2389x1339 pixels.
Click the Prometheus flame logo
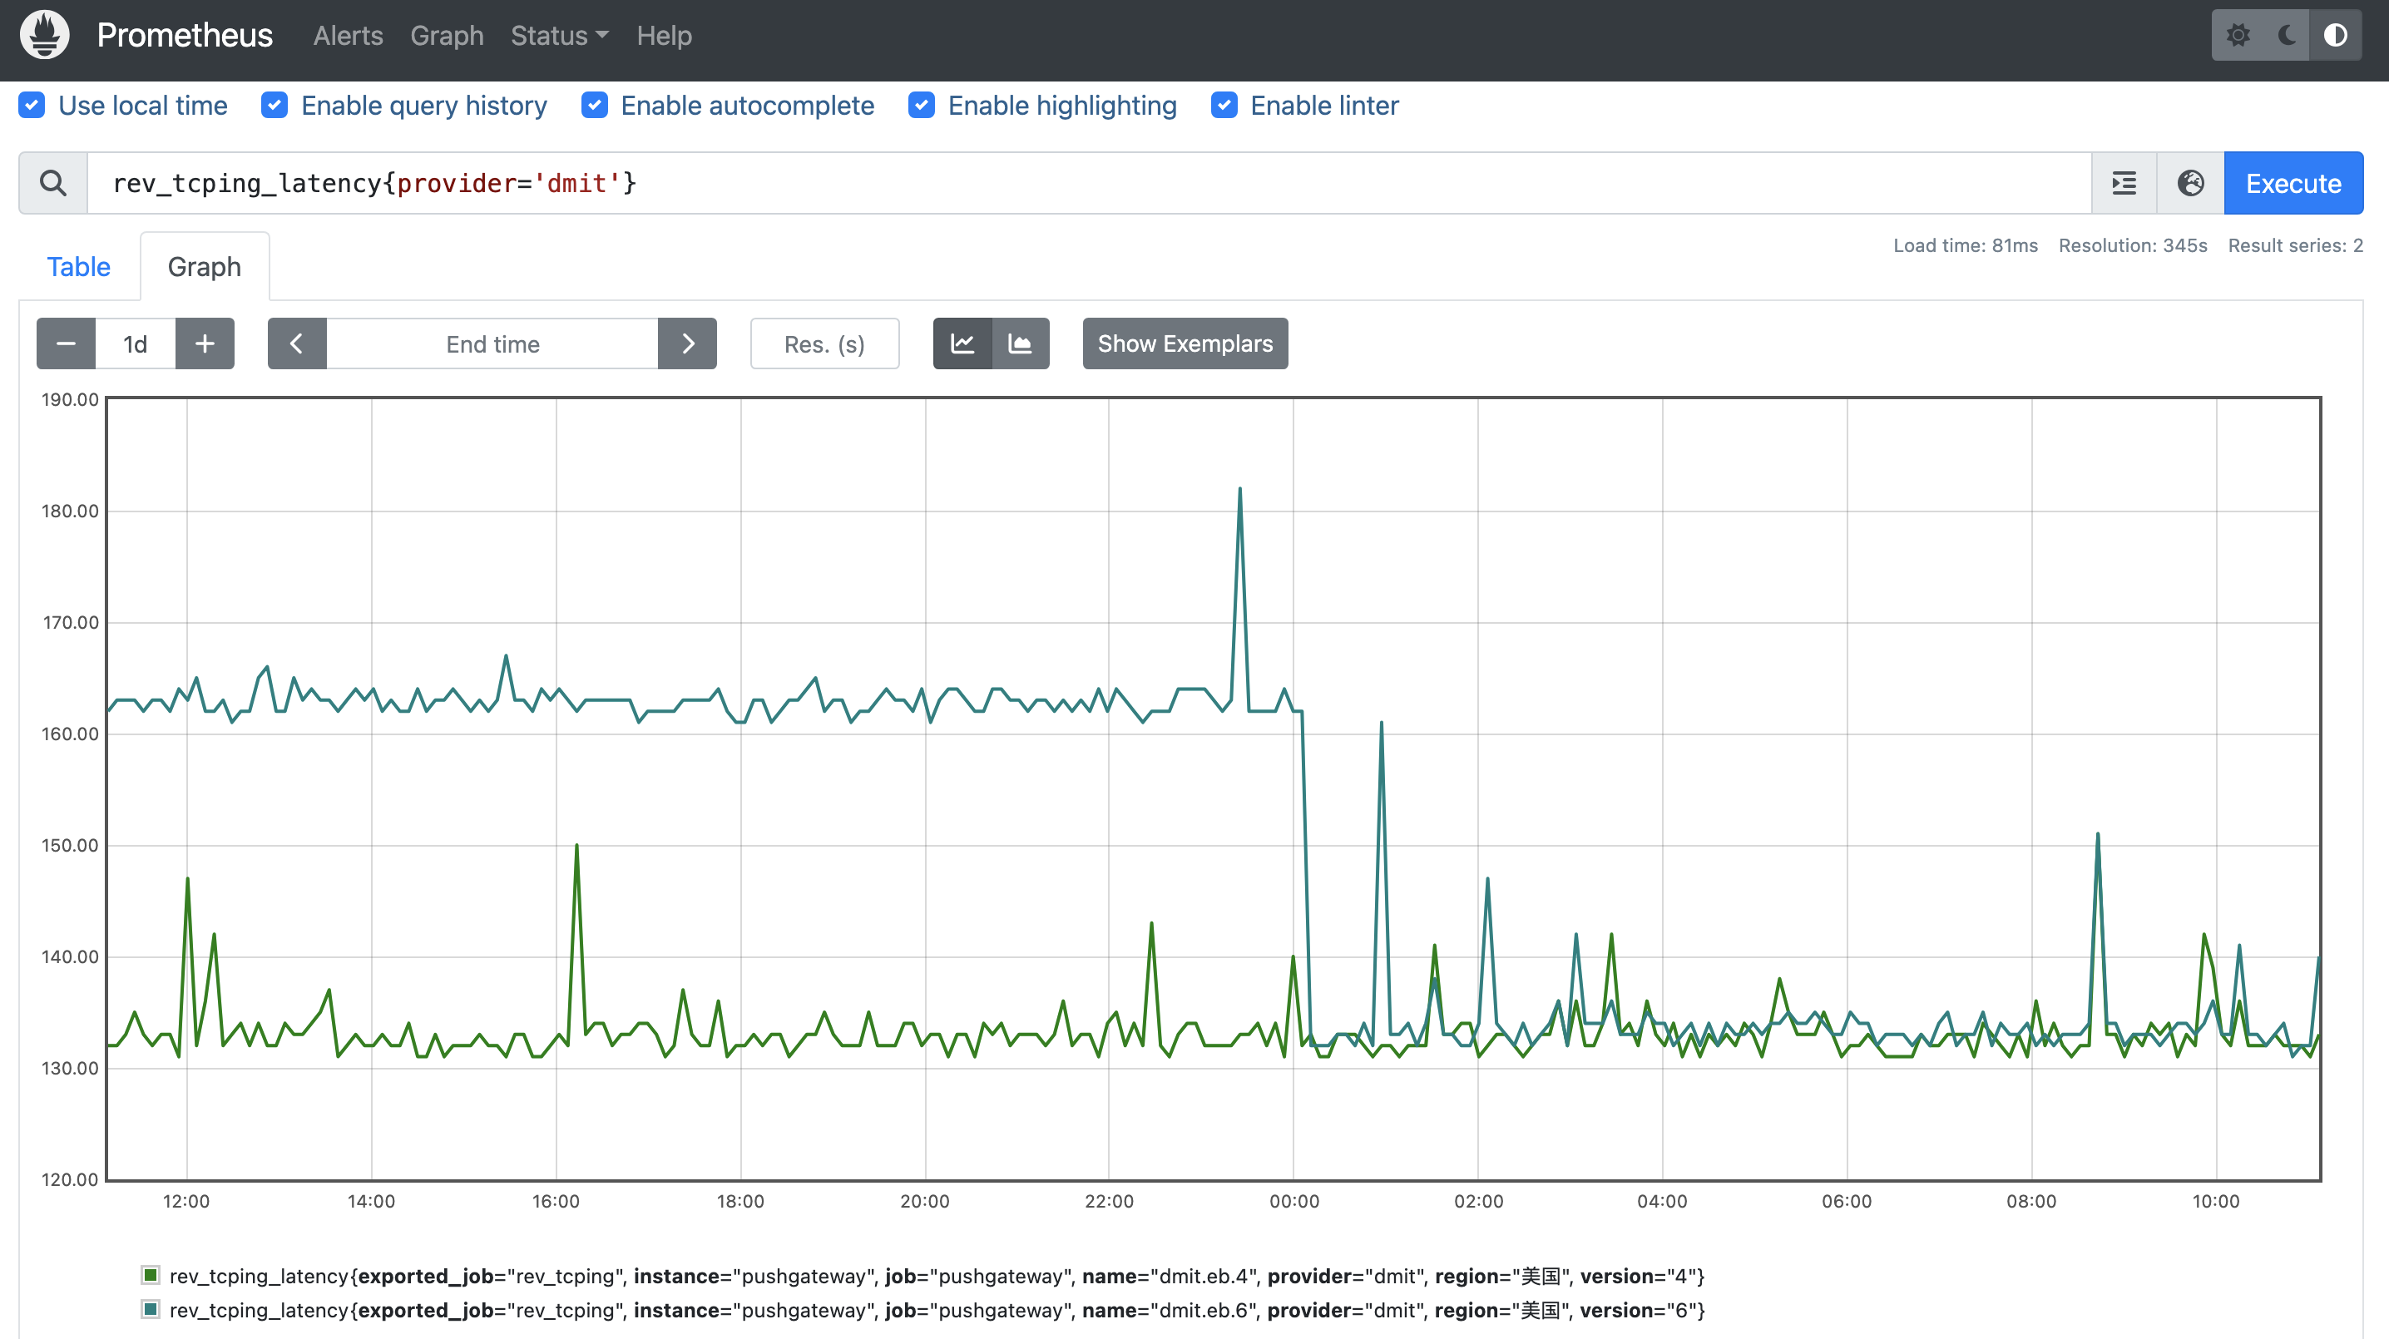pos(45,35)
